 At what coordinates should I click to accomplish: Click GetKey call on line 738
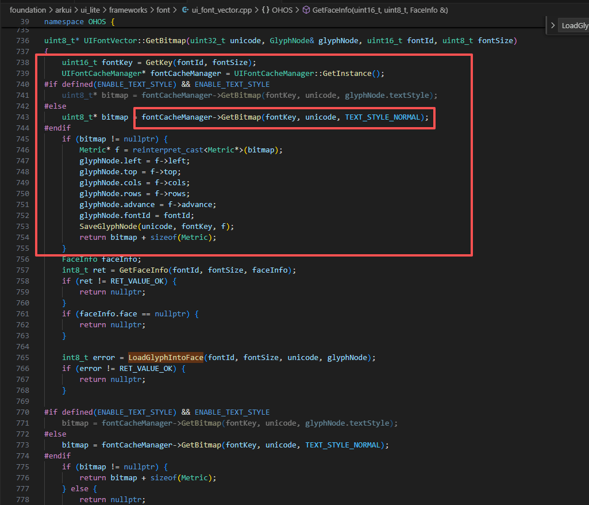[x=159, y=63]
